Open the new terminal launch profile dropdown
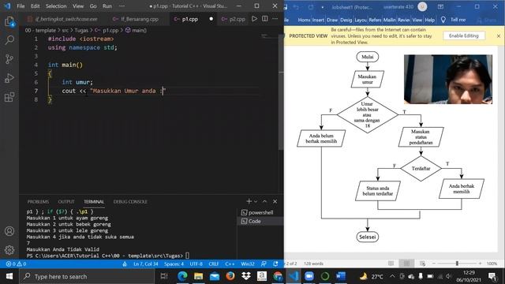The height and width of the screenshot is (284, 505). coord(256,201)
